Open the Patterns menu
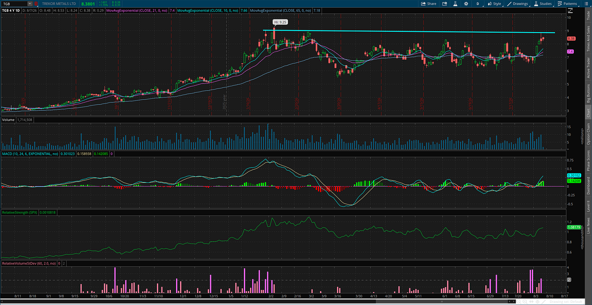The image size is (592, 305). click(x=568, y=4)
